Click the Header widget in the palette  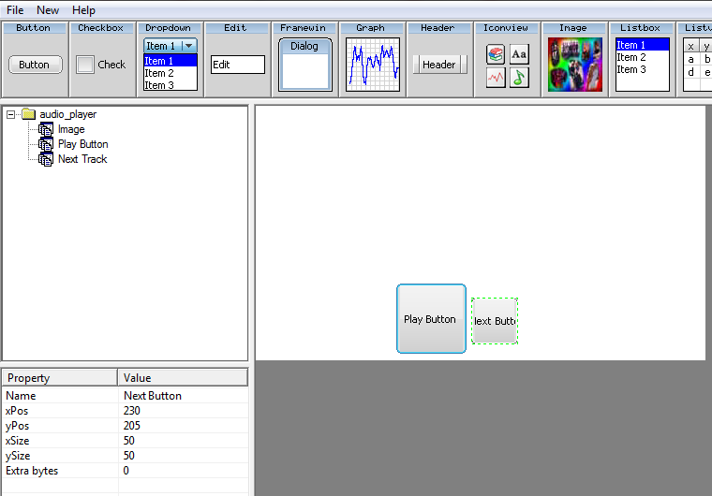pos(438,65)
